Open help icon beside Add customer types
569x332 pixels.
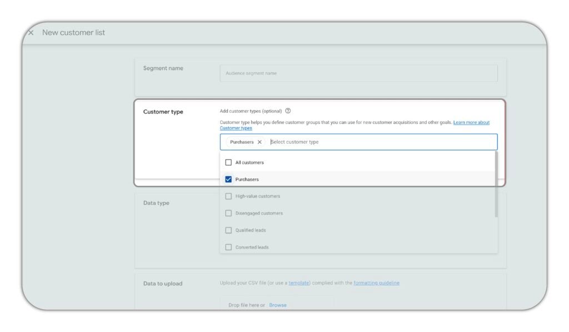(288, 111)
